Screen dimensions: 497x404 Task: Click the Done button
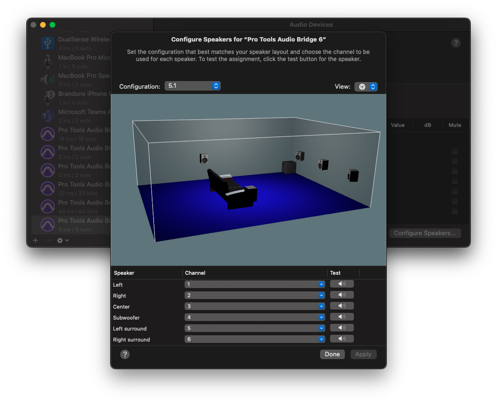tap(332, 354)
